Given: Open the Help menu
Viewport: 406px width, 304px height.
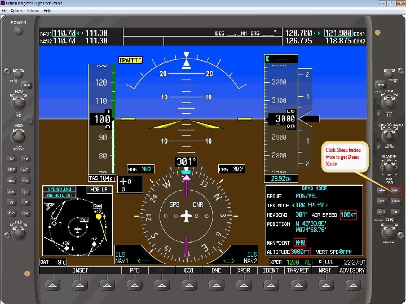Looking at the screenshot, I should click(x=47, y=11).
